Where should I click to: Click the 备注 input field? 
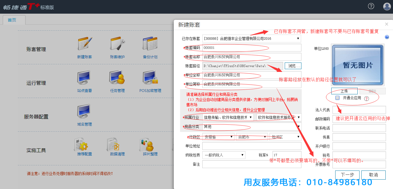(252, 164)
